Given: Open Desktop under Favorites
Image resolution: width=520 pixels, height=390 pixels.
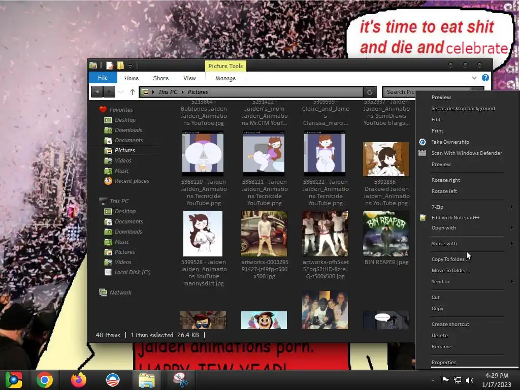Looking at the screenshot, I should click(125, 120).
